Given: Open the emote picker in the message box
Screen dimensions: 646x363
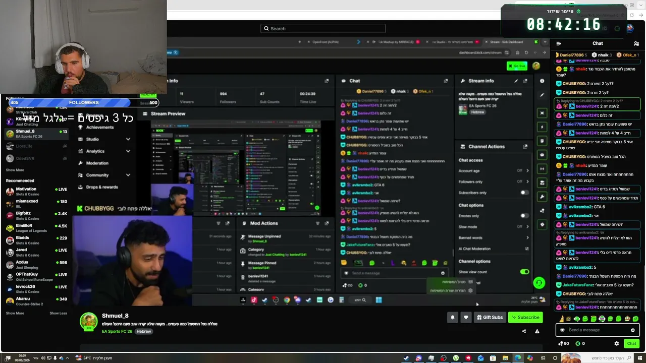Looking at the screenshot, I should [632, 330].
